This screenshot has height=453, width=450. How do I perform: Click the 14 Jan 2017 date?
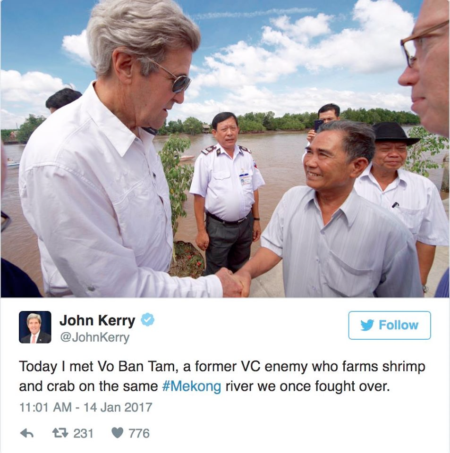pyautogui.click(x=118, y=407)
